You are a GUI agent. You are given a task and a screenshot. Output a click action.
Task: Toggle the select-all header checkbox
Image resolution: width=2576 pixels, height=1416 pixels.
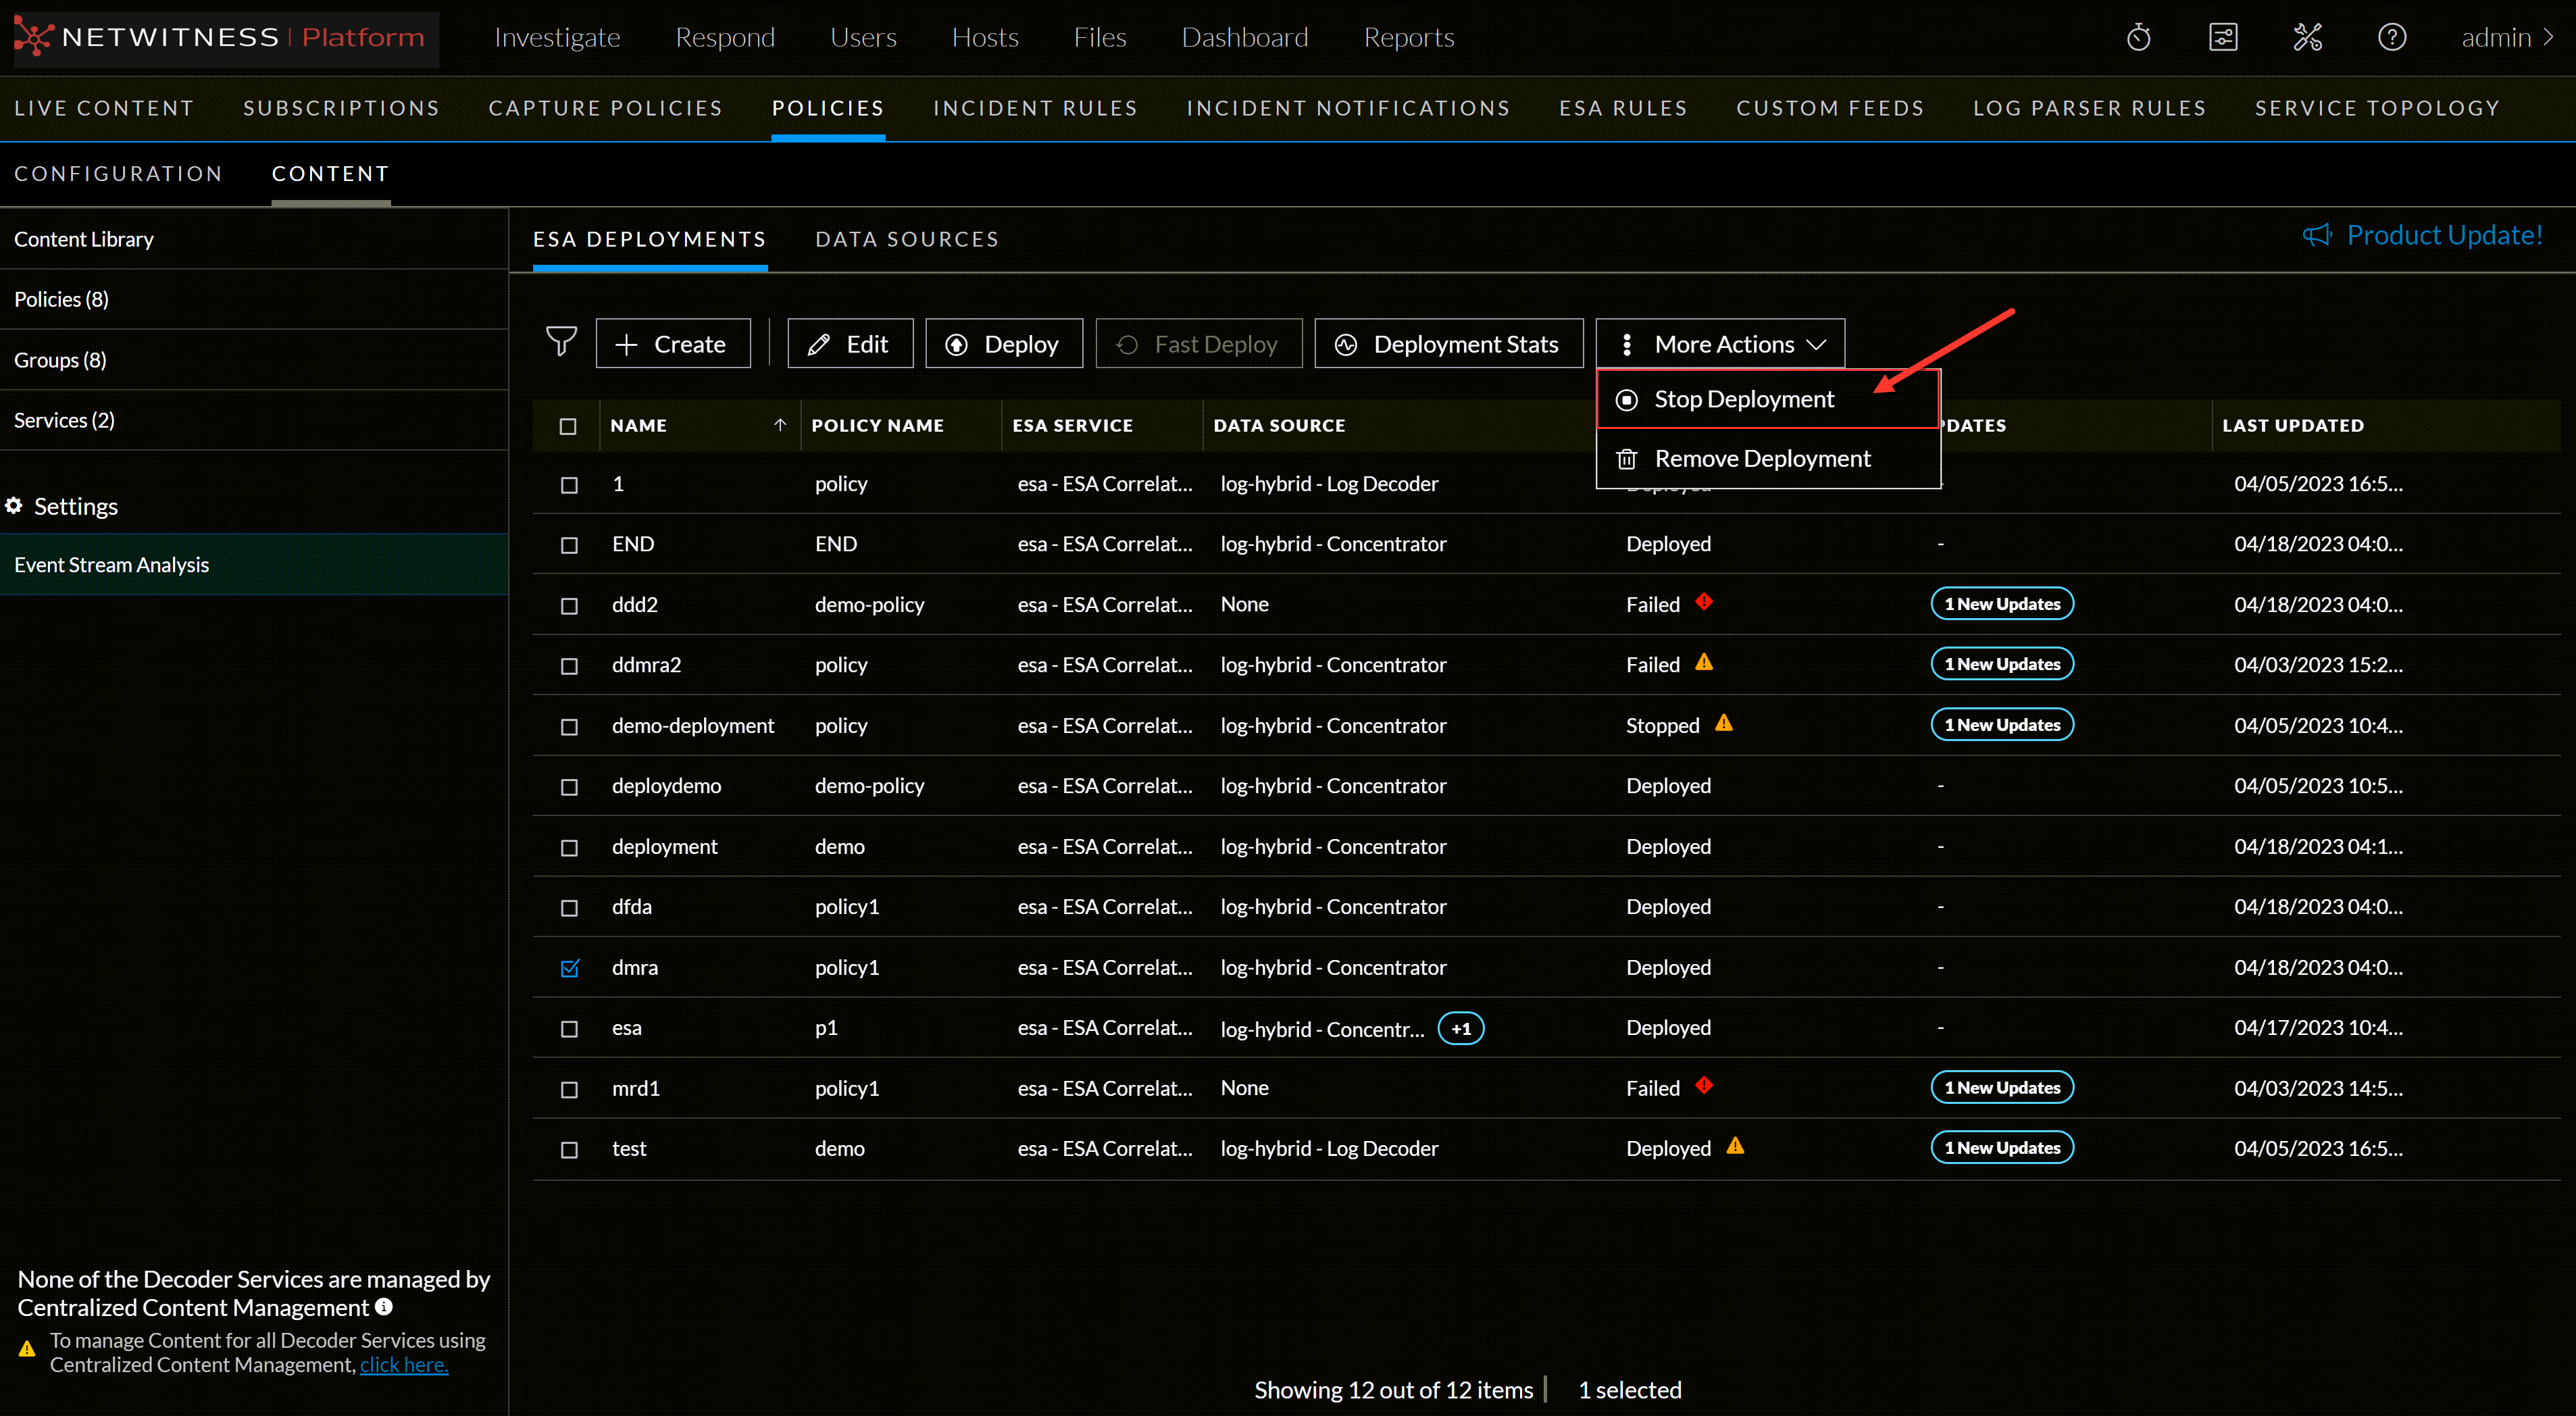(568, 427)
